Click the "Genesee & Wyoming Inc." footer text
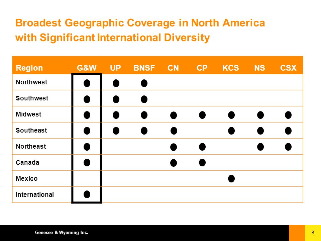The width and height of the screenshot is (321, 241). (x=62, y=232)
